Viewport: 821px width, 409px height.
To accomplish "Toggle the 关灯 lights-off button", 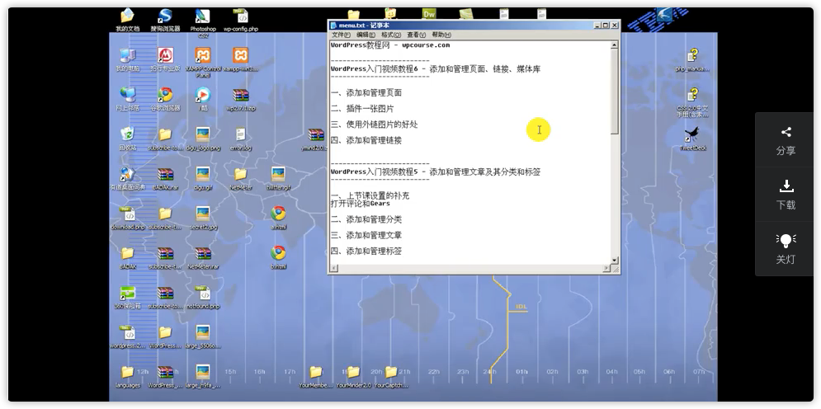I will click(x=786, y=249).
